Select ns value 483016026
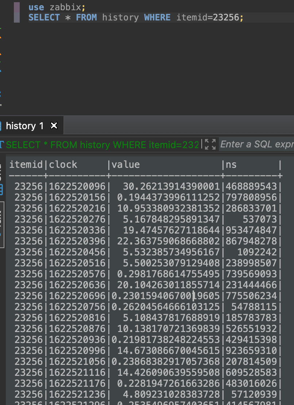Screen dimensions: 294x405 (x=251, y=383)
